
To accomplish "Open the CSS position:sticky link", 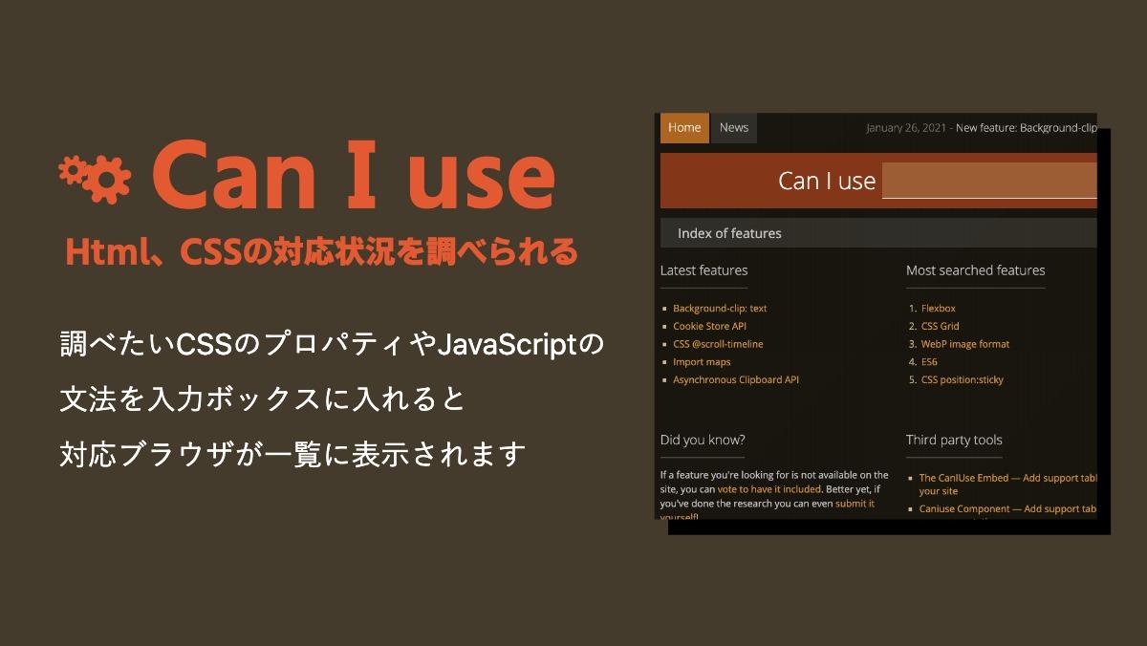I will click(x=963, y=379).
